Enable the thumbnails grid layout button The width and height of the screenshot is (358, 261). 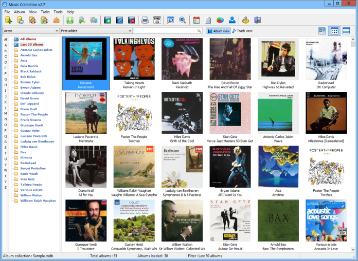tap(334, 31)
